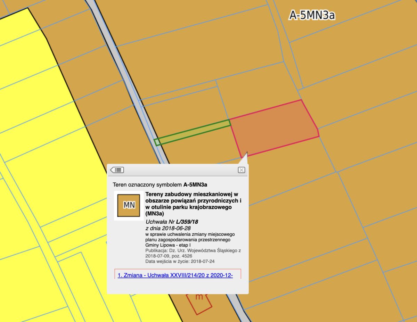Click the red 'm' building symbol
The width and height of the screenshot is (417, 322).
coord(199,298)
